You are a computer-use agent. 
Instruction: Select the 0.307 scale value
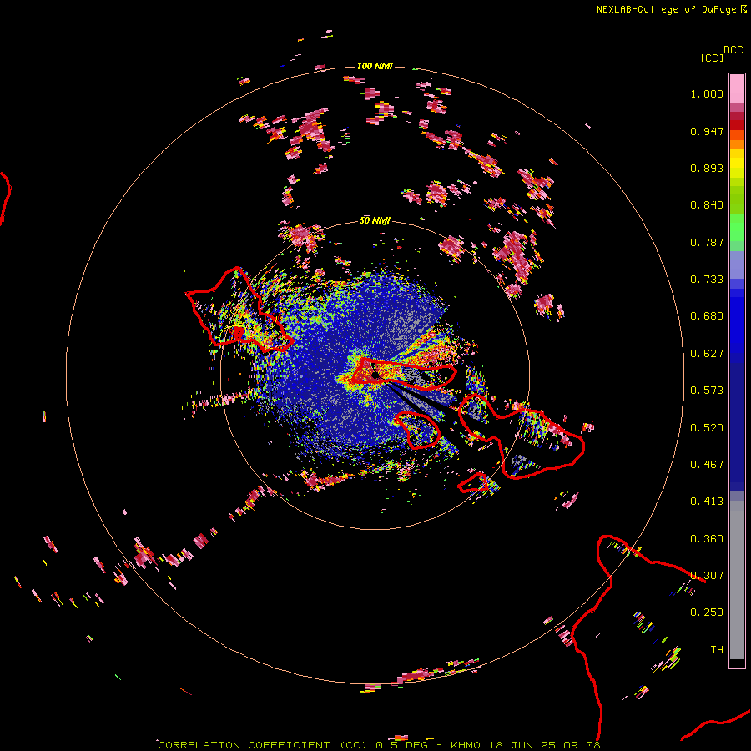click(707, 575)
